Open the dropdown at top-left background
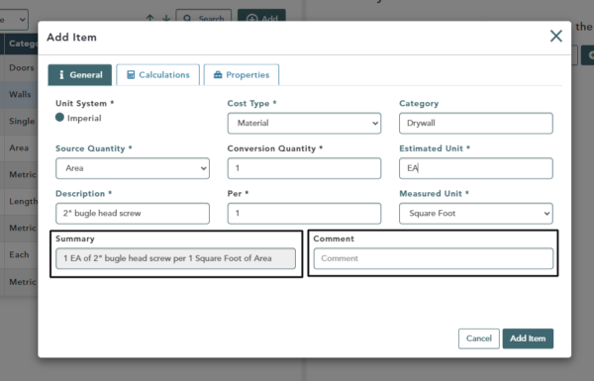594x381 pixels. [14, 20]
